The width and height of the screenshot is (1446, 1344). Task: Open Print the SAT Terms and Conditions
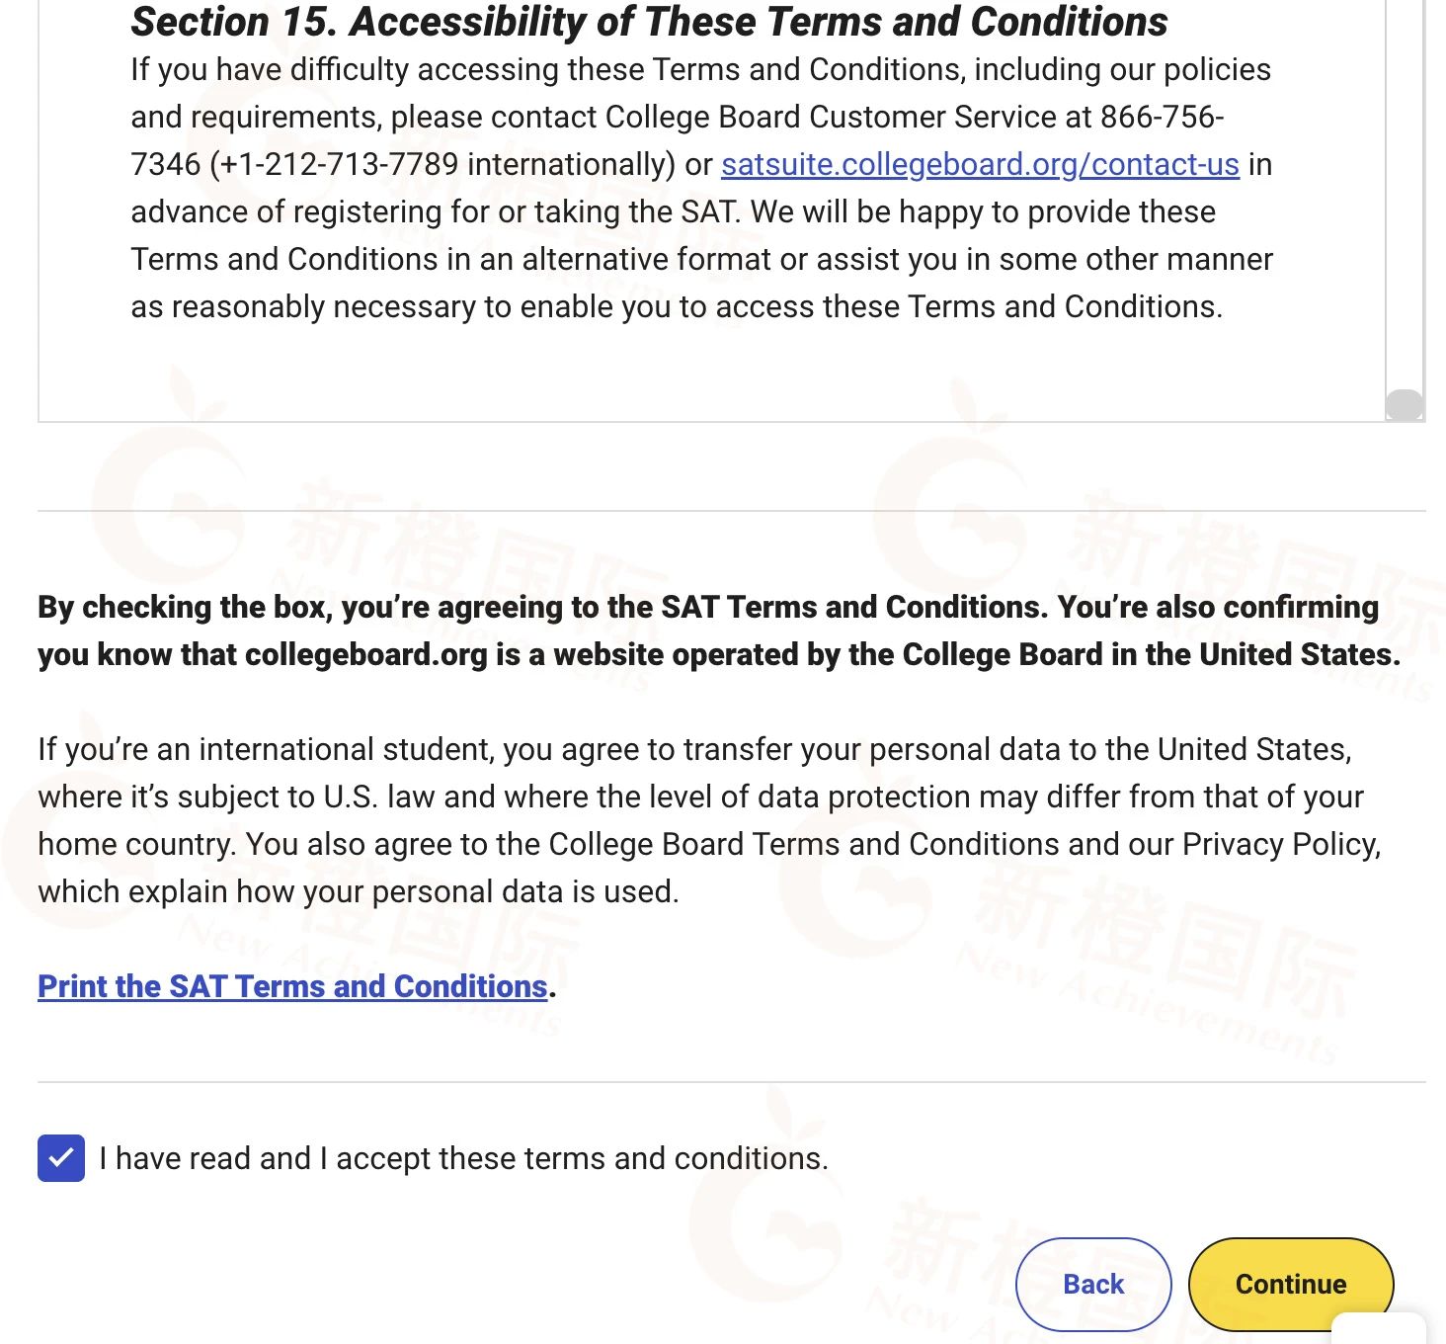[292, 986]
